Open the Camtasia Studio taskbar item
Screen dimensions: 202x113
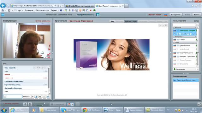tap(155, 110)
